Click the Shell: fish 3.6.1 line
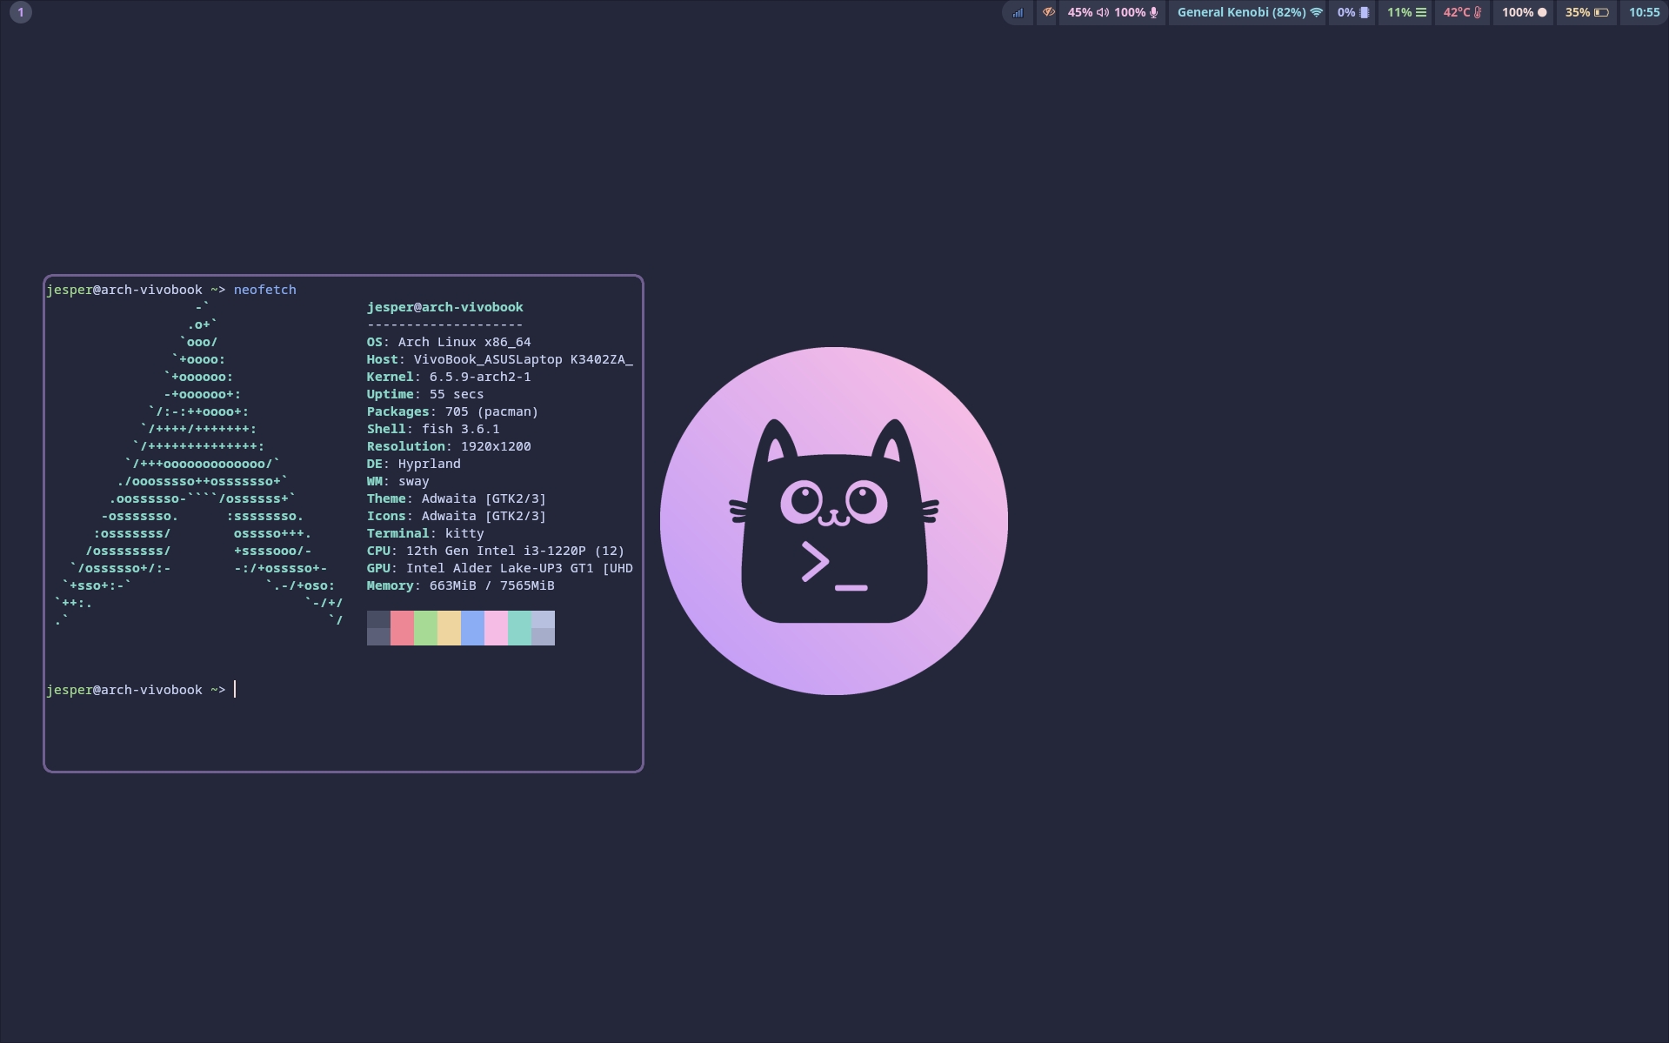The width and height of the screenshot is (1669, 1043). point(433,429)
